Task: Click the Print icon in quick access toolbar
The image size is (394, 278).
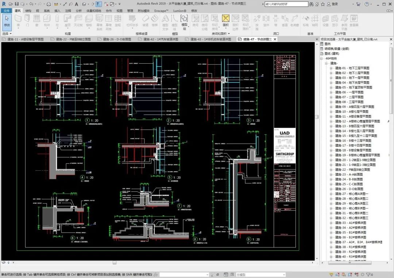Action: coord(49,4)
